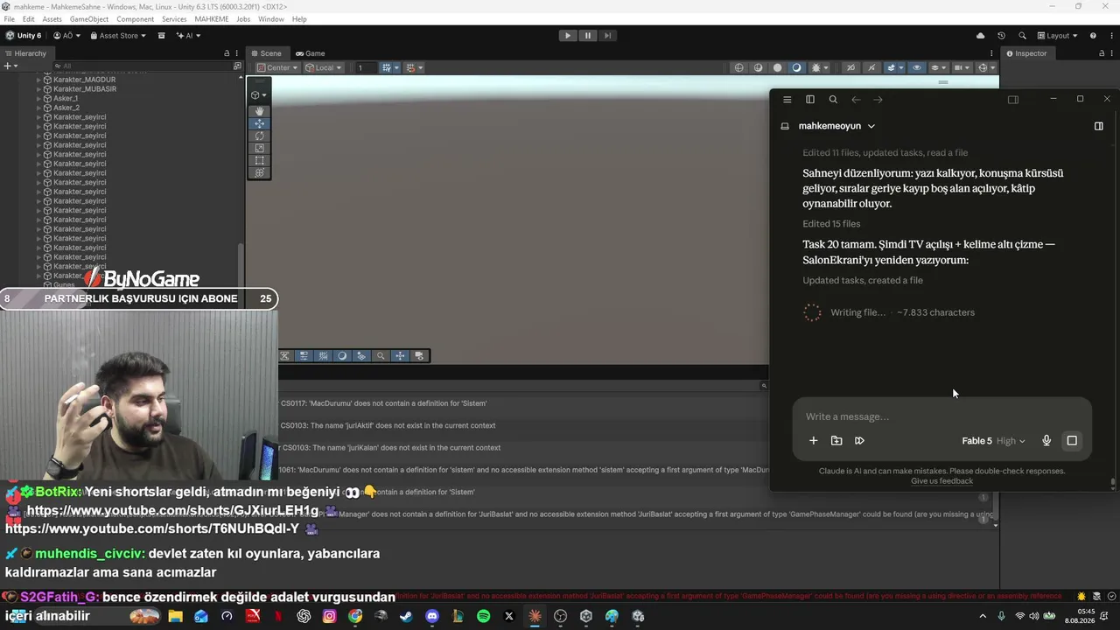This screenshot has height=630, width=1120.
Task: Go forward with Claude's right arrow
Action: tap(878, 100)
